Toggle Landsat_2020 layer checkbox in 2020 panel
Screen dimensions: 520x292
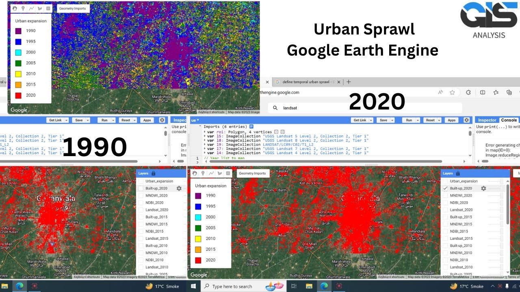click(x=446, y=210)
